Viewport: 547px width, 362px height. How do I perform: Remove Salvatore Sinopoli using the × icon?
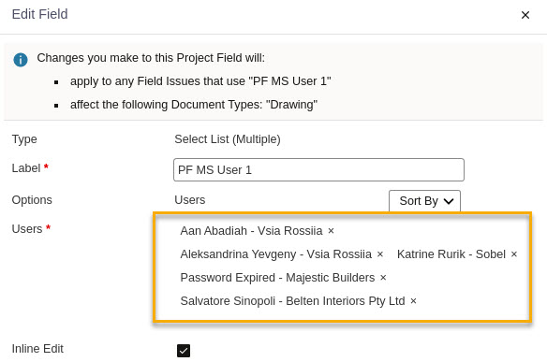[413, 301]
